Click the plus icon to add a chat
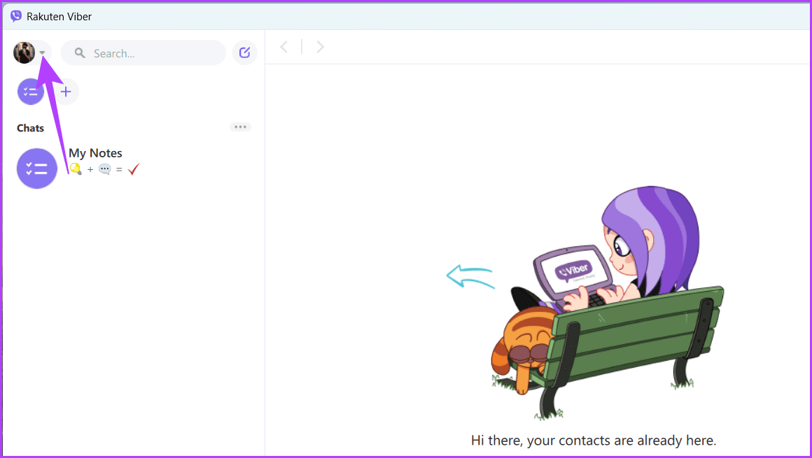Image resolution: width=812 pixels, height=458 pixels. click(x=65, y=91)
